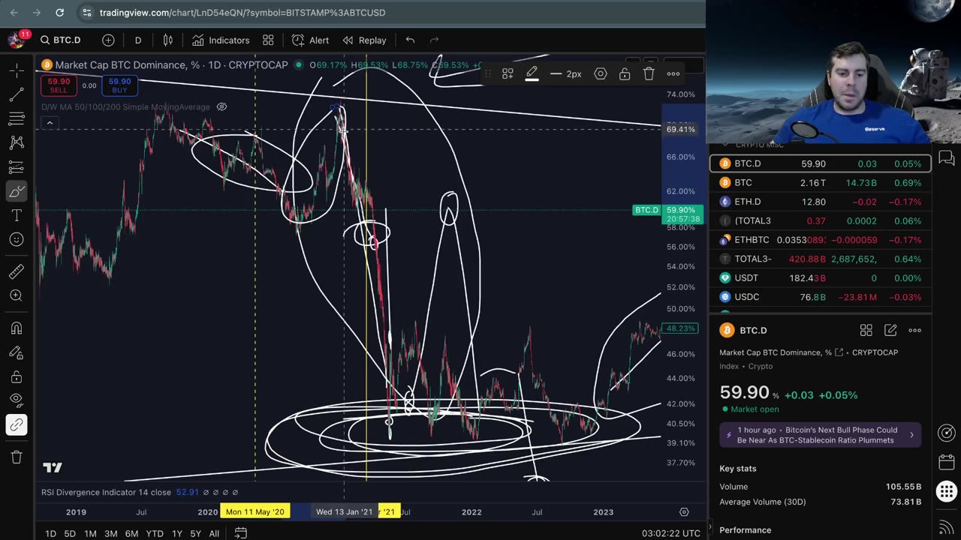Select USDC row in watchlist

pyautogui.click(x=821, y=297)
